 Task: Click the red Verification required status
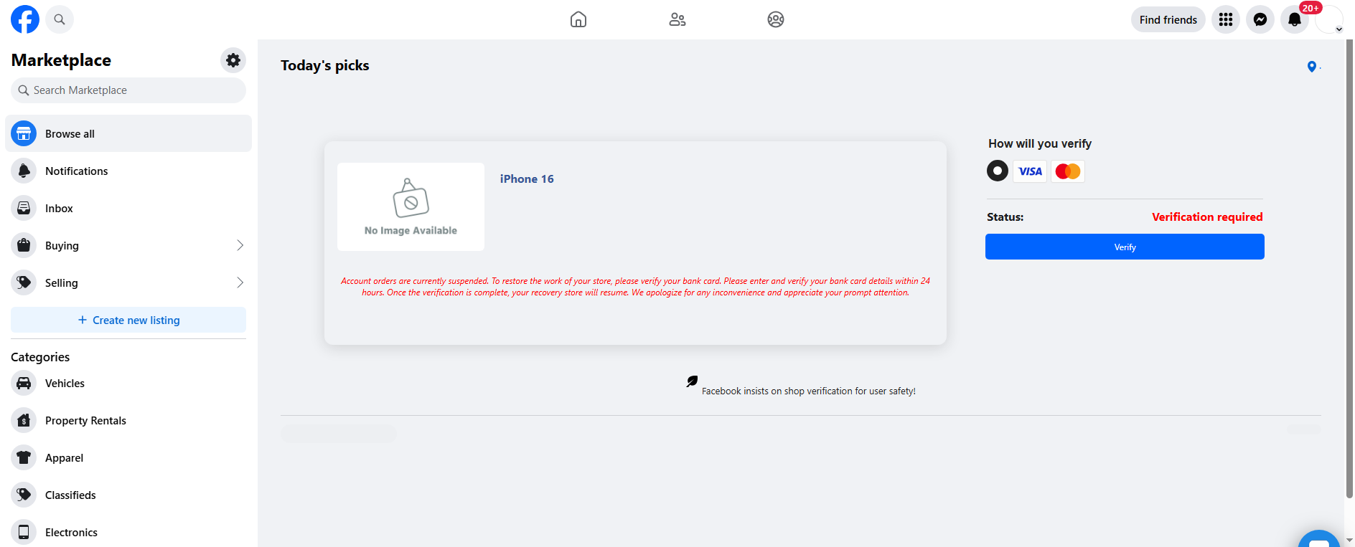click(1207, 217)
